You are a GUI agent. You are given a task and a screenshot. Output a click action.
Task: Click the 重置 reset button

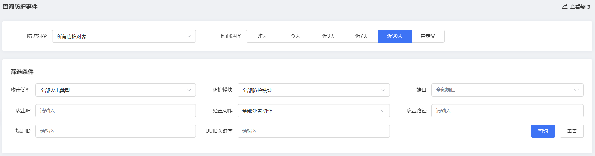coord(572,131)
